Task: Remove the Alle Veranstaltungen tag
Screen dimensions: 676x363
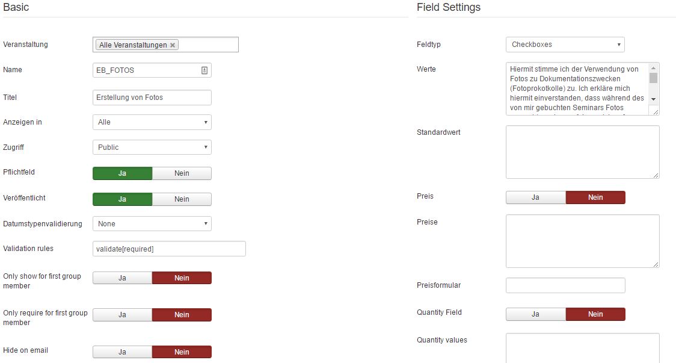Action: [x=173, y=45]
